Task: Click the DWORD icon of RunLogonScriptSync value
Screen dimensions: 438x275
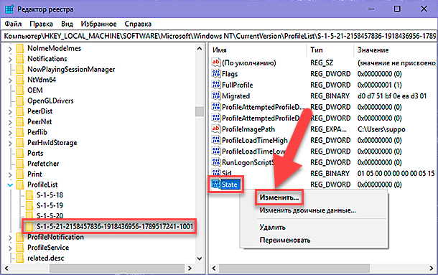Action: pos(216,162)
